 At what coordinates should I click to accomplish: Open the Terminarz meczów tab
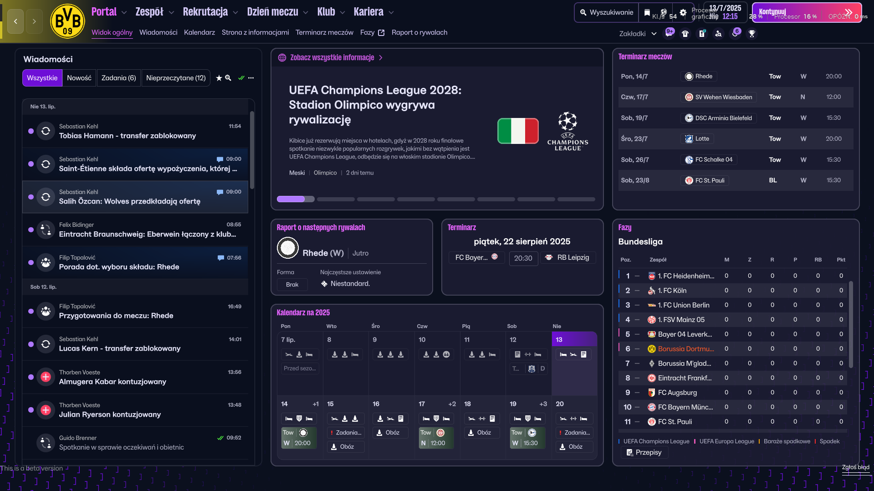pyautogui.click(x=324, y=32)
